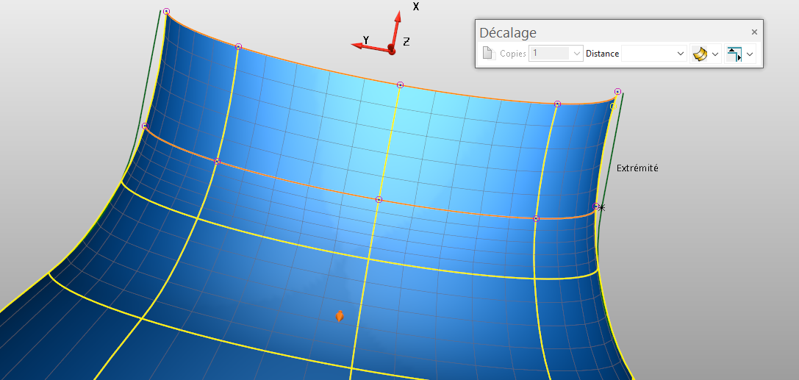This screenshot has width=799, height=380.
Task: Open the Copies count dropdown
Action: coord(576,54)
